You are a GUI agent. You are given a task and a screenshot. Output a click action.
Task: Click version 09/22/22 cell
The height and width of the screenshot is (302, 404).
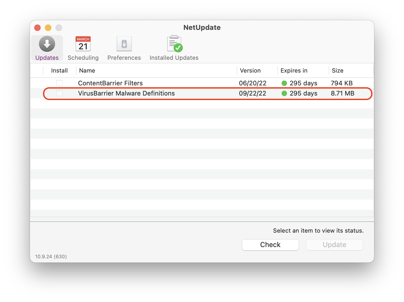253,93
